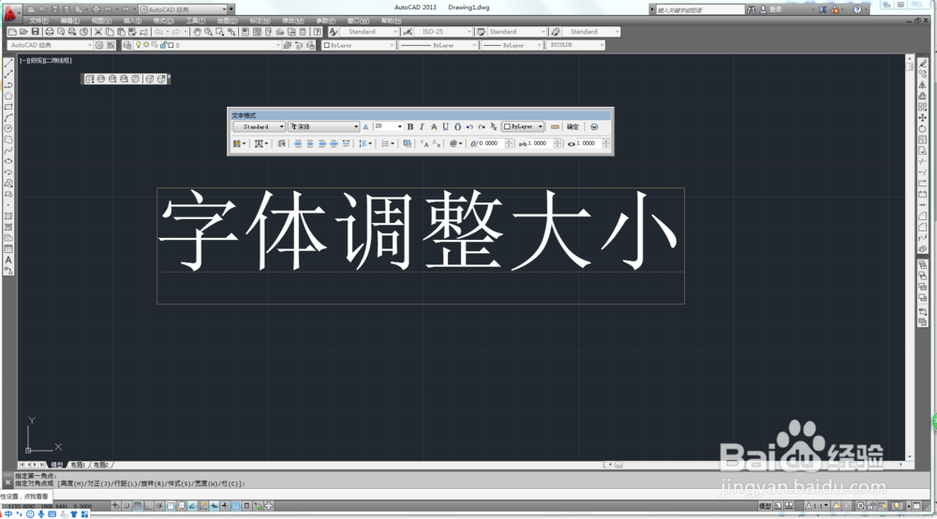Image resolution: width=937 pixels, height=519 pixels.
Task: Select the Line tool in draw toolbar
Action: pos(8,63)
